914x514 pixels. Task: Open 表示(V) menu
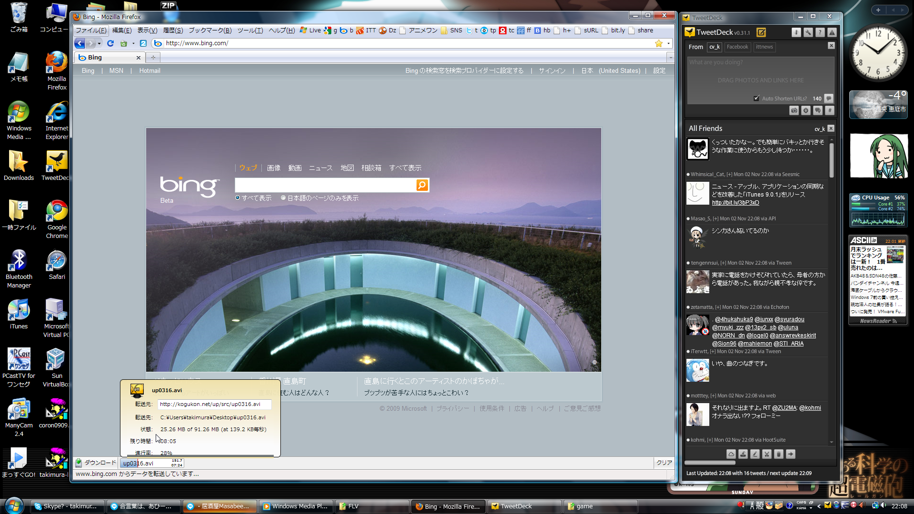[x=147, y=30]
